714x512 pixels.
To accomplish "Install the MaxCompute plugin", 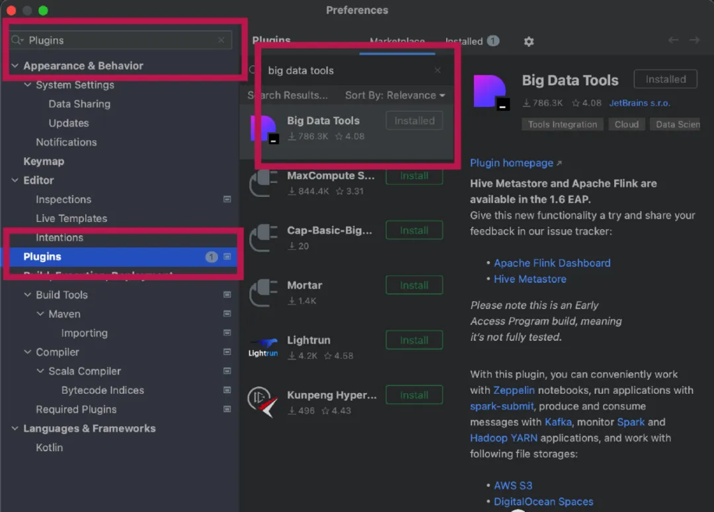I will (414, 176).
